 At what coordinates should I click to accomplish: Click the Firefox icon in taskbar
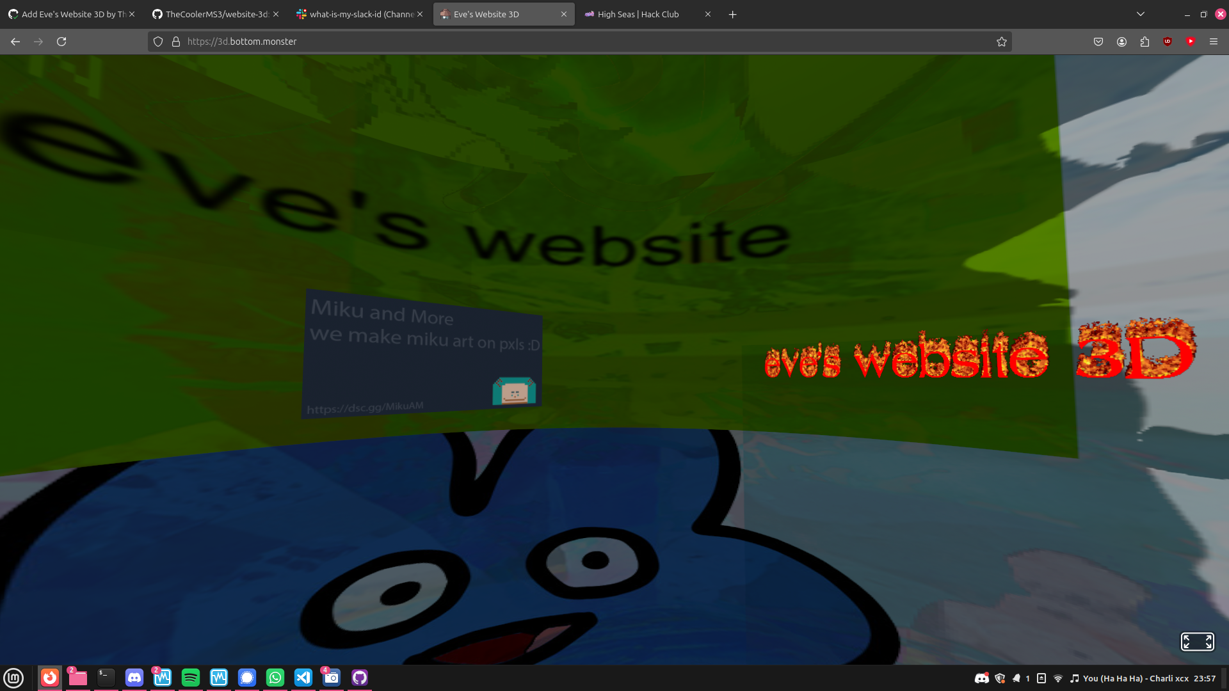point(49,678)
